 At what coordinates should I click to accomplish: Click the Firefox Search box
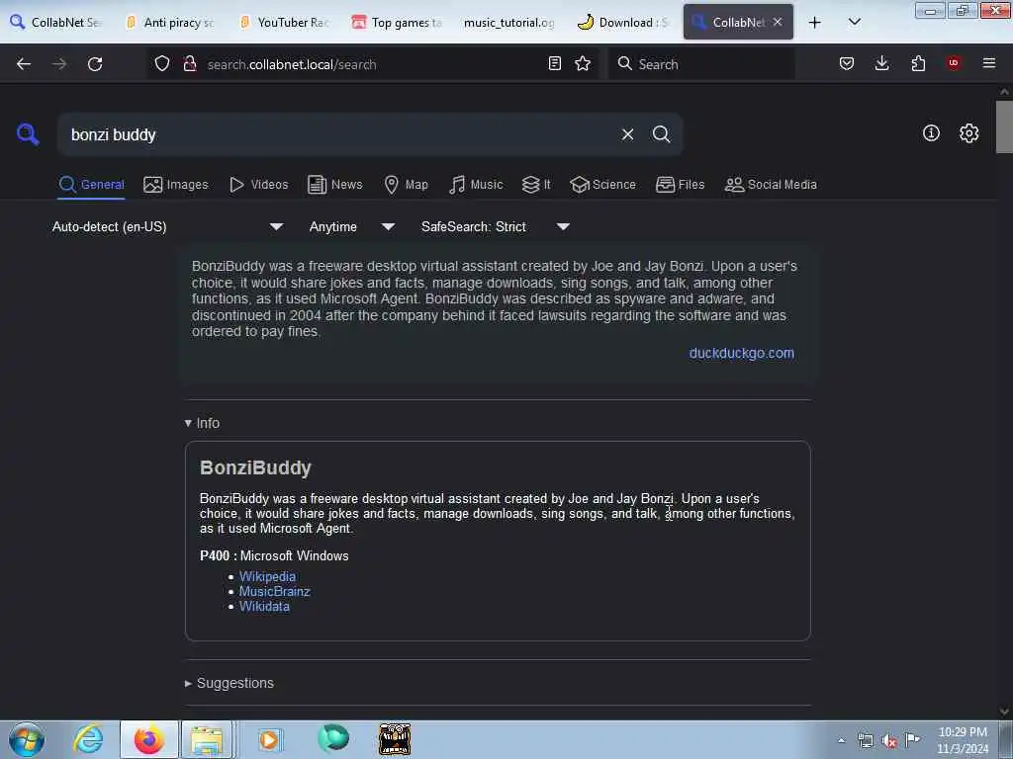tap(701, 64)
